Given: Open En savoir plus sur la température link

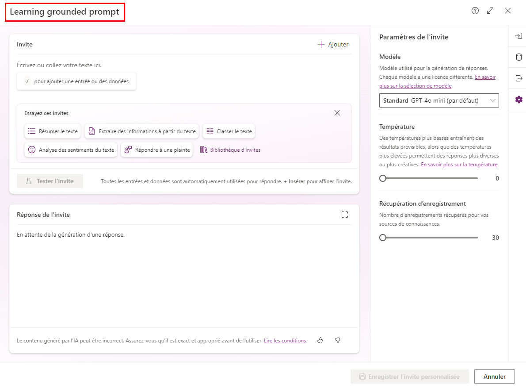Looking at the screenshot, I should pyautogui.click(x=459, y=165).
